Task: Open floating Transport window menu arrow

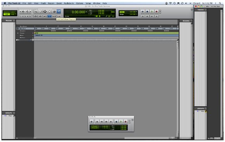Action: [x=133, y=120]
